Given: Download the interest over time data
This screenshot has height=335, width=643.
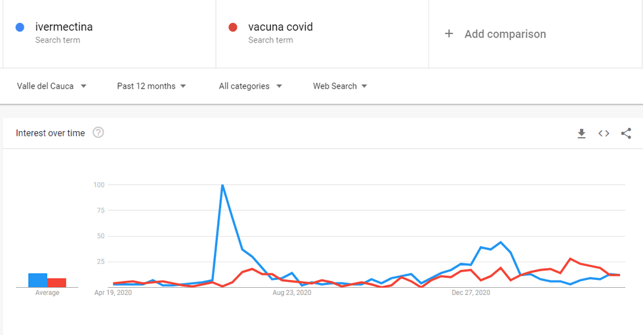Looking at the screenshot, I should tap(581, 134).
